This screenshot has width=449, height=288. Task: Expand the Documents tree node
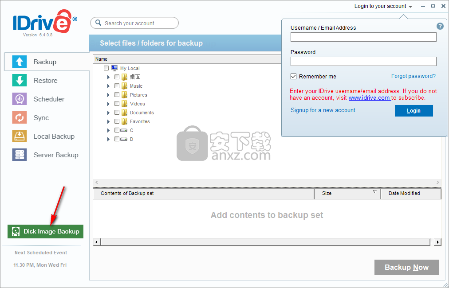coord(109,113)
